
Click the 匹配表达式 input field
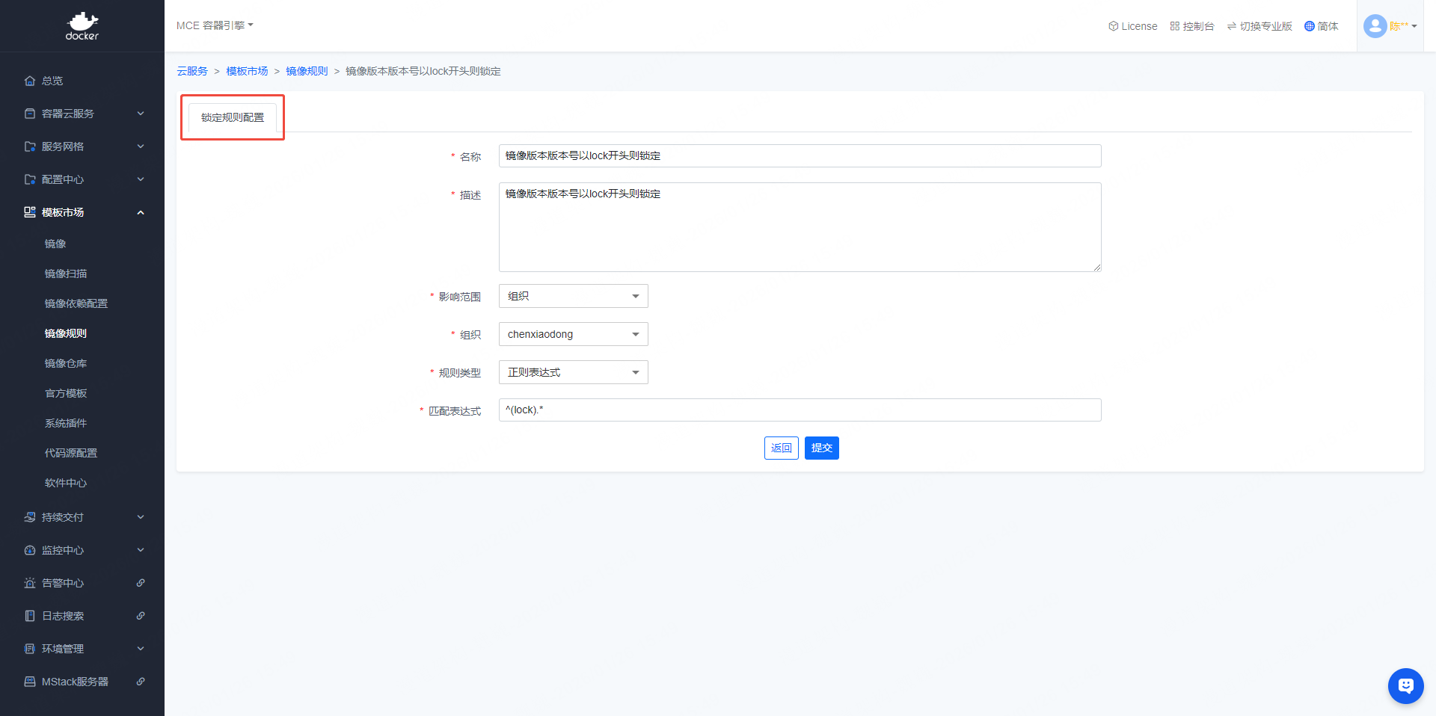click(x=800, y=410)
